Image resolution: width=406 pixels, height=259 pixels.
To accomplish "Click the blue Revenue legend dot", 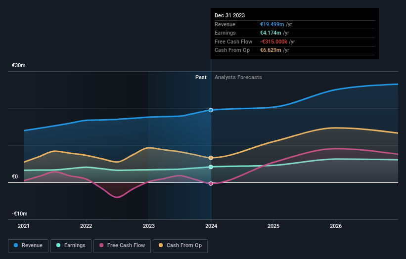I will 16,245.
